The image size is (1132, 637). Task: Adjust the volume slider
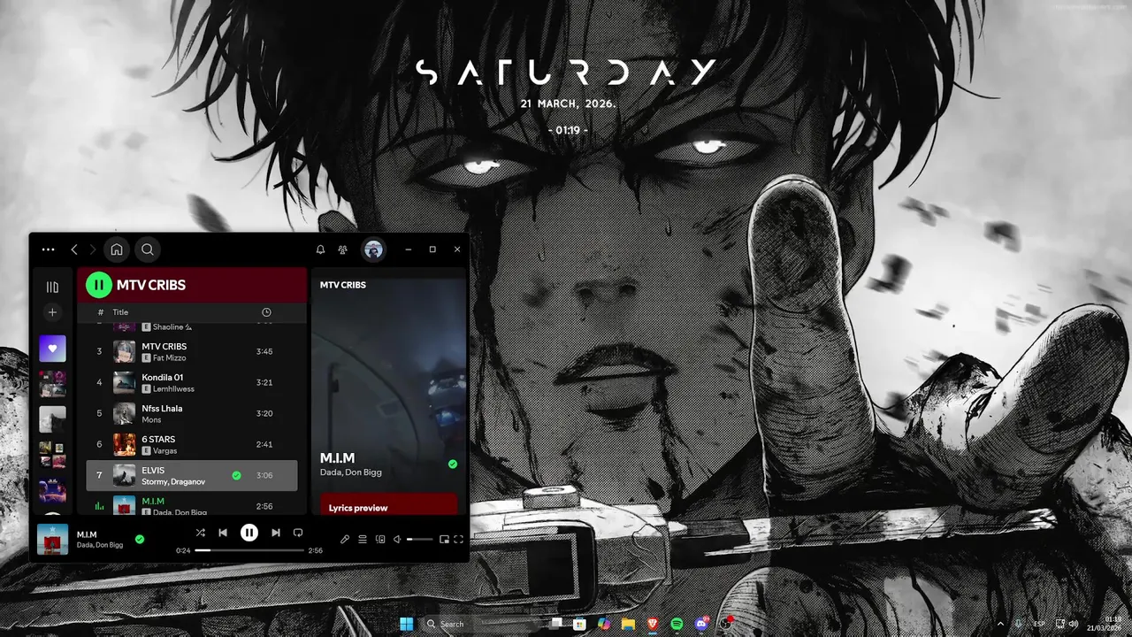(420, 539)
